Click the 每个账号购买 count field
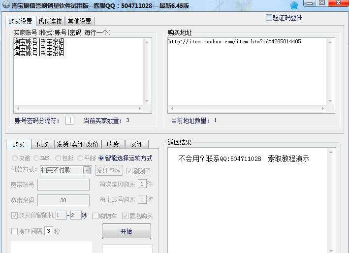349x253 pixels. click(142, 199)
